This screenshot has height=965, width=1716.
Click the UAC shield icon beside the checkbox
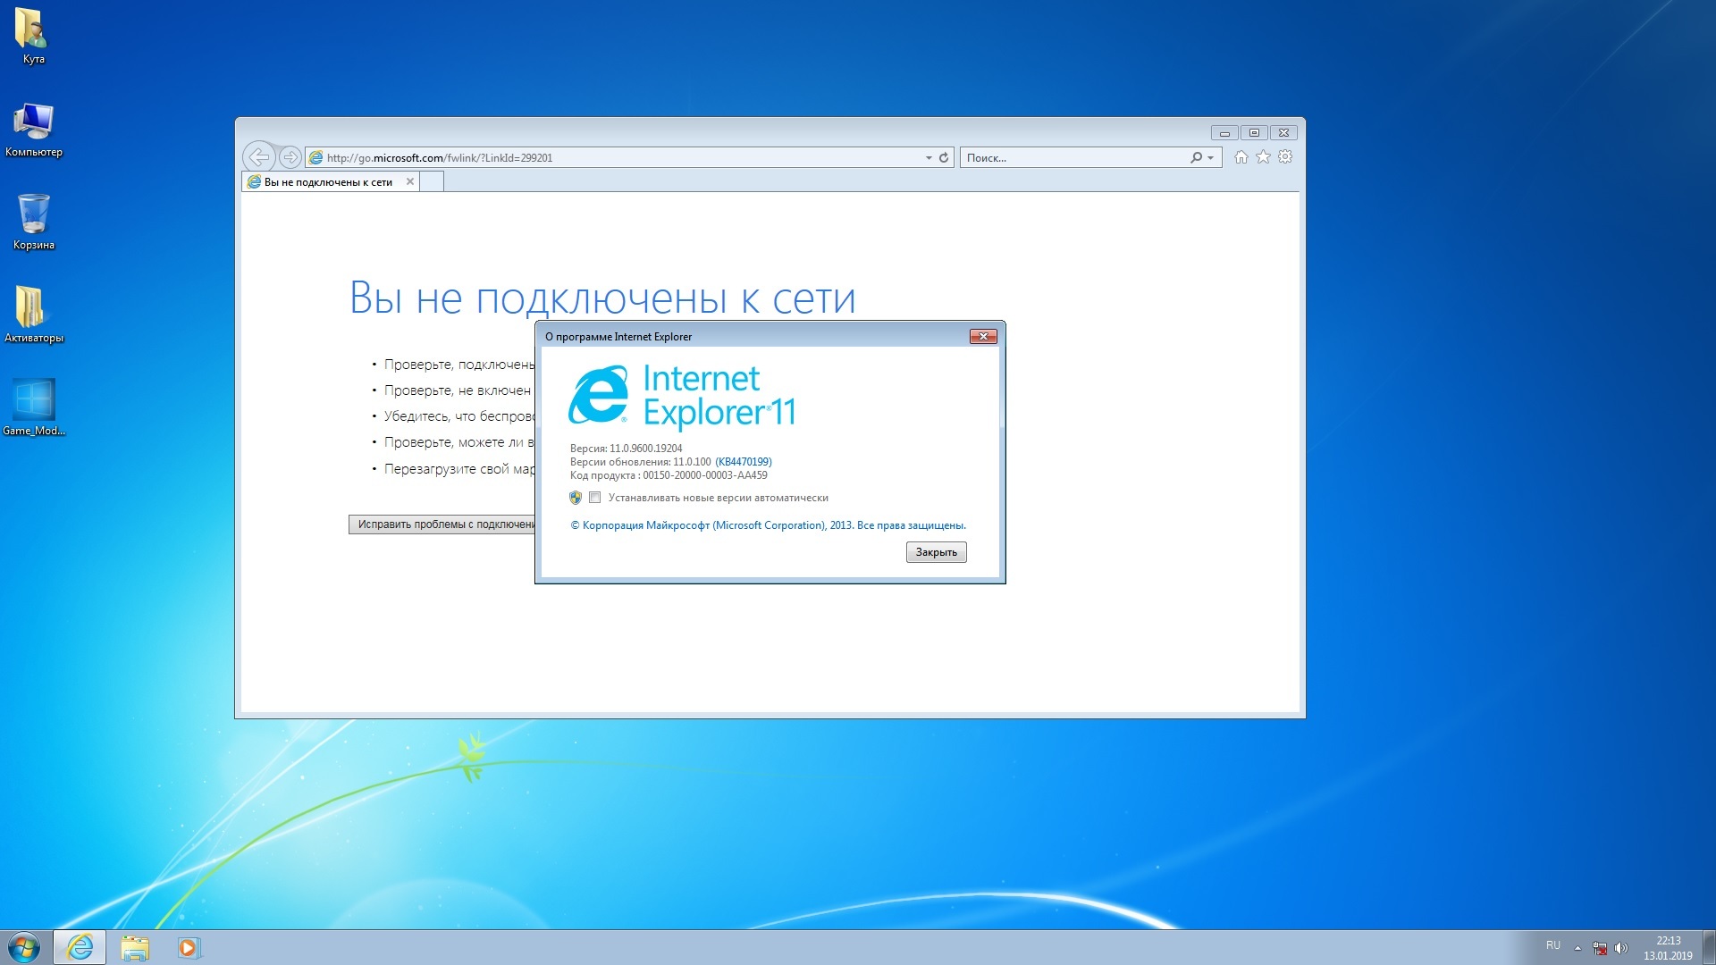tap(576, 498)
